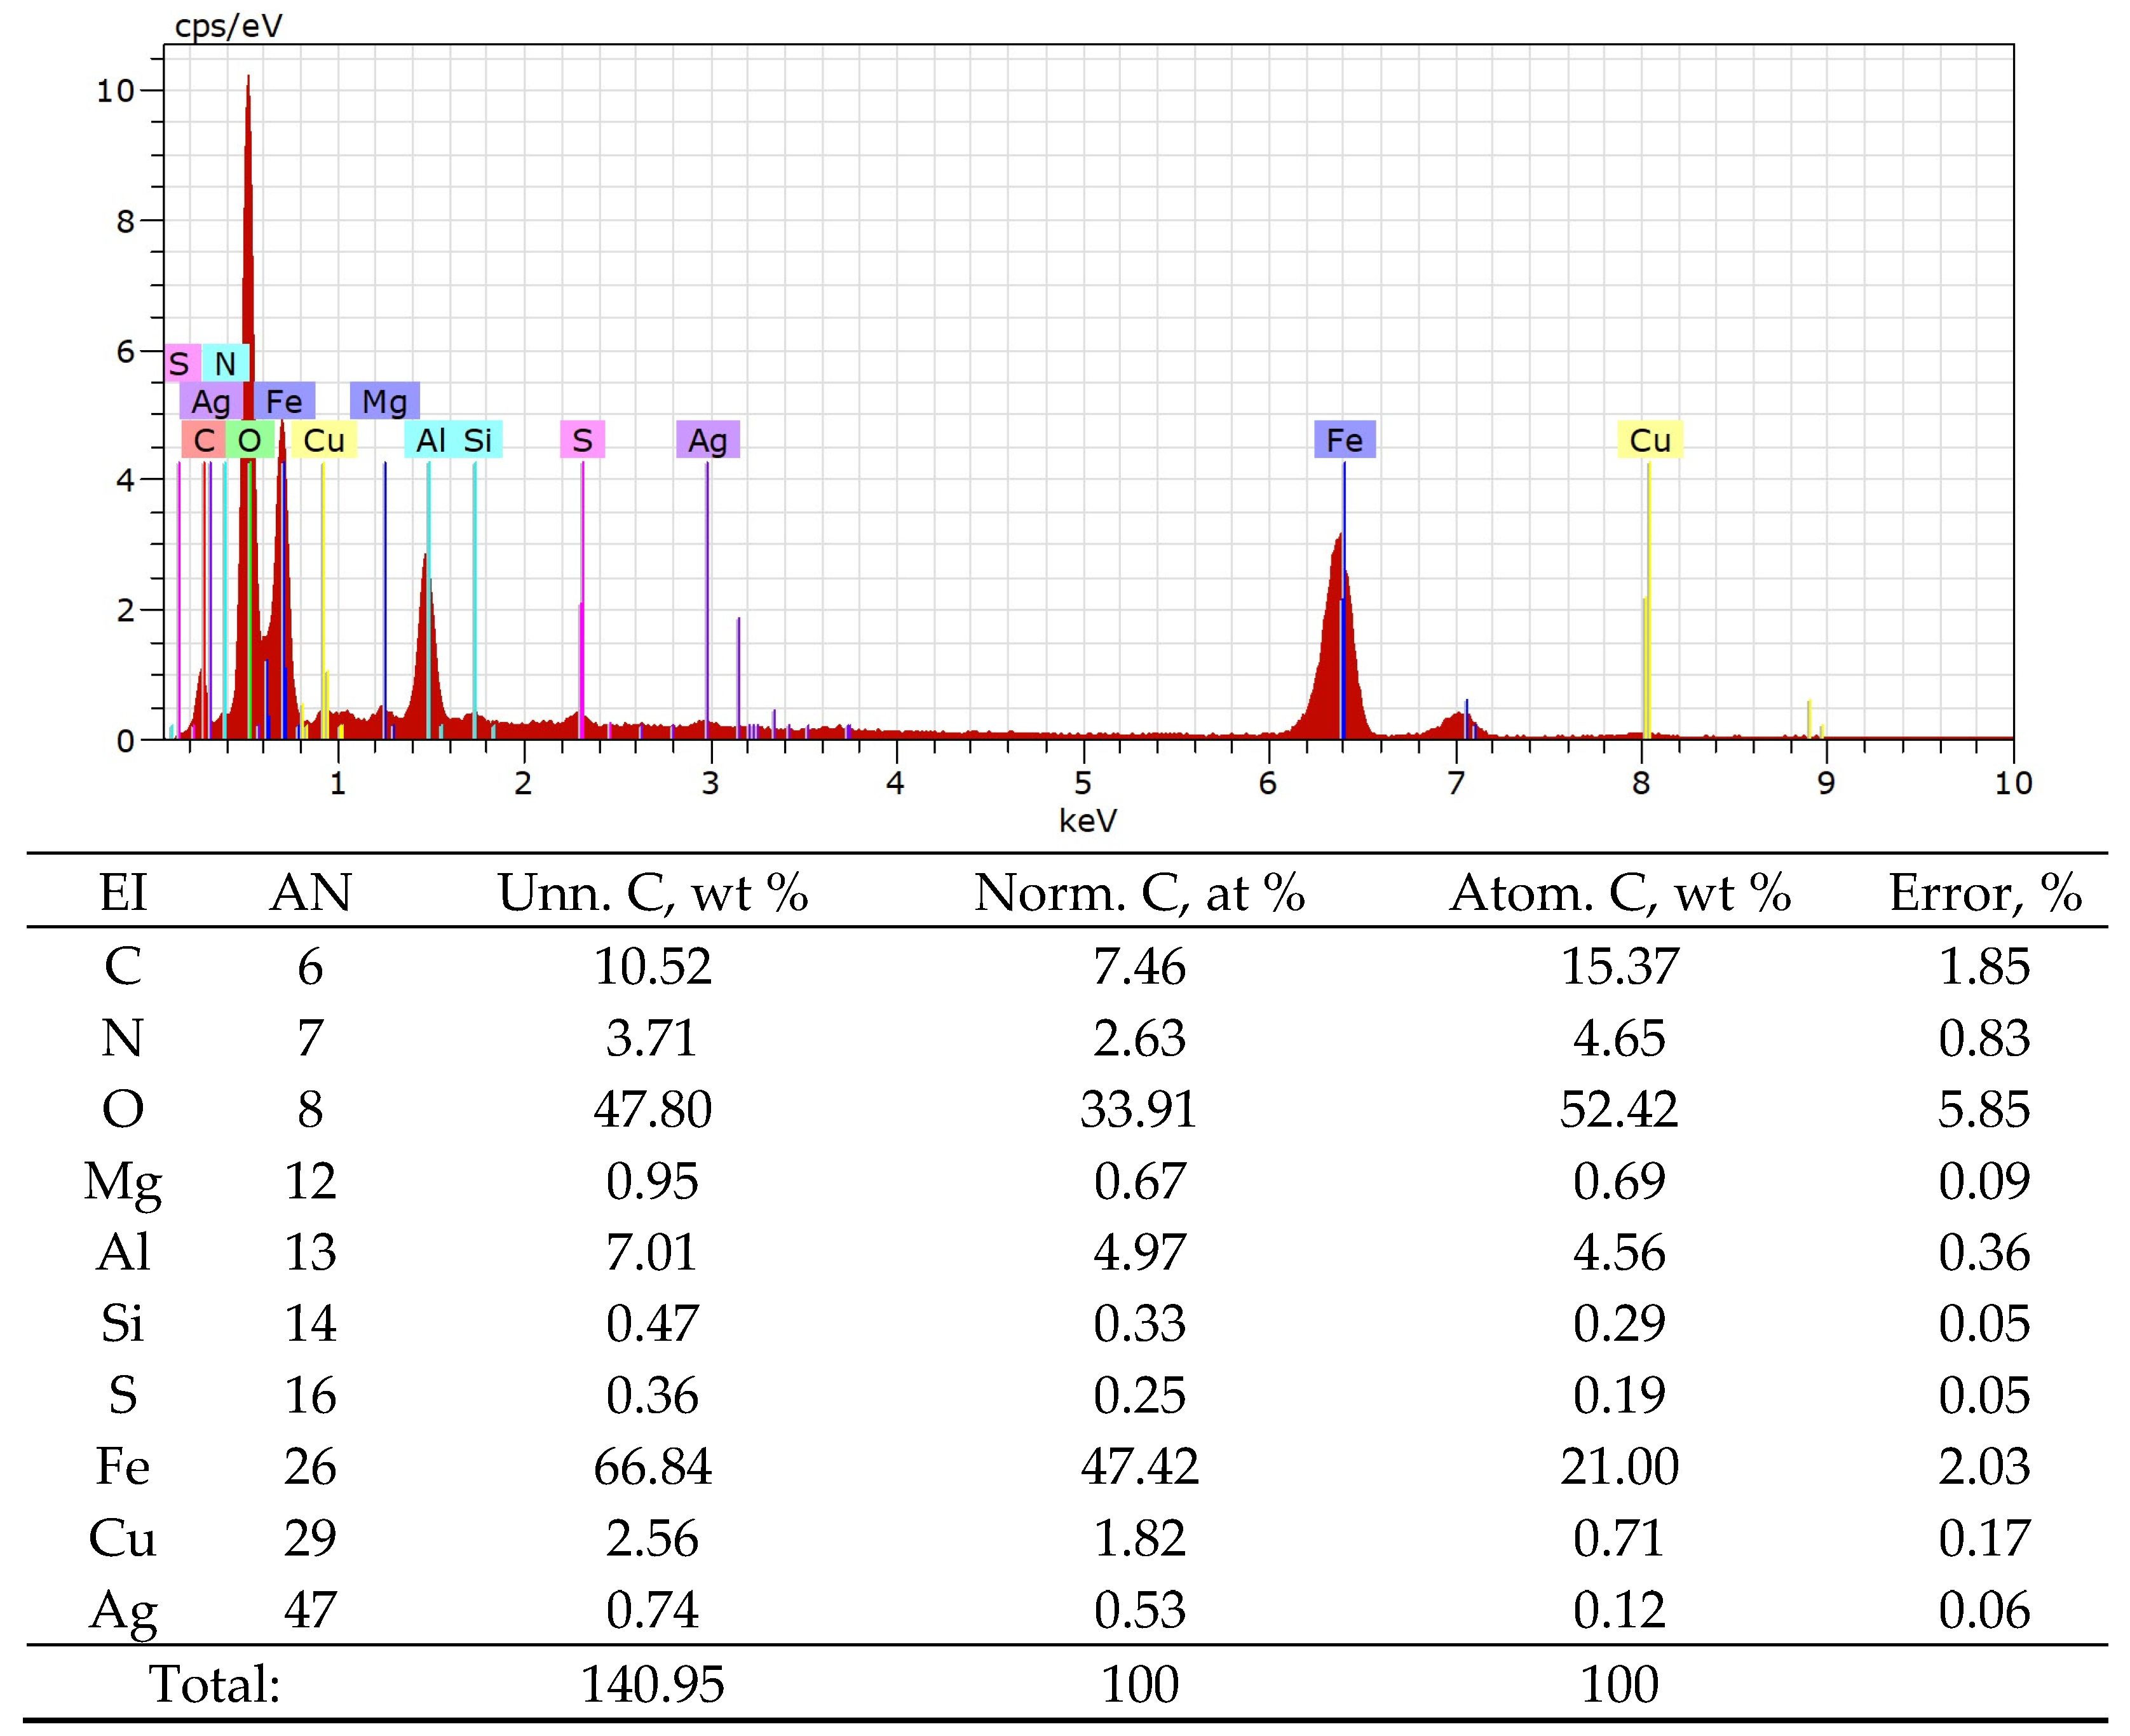Click the blue Fe label above 6.4 keV
2130x1736 pixels.
pyautogui.click(x=1344, y=440)
